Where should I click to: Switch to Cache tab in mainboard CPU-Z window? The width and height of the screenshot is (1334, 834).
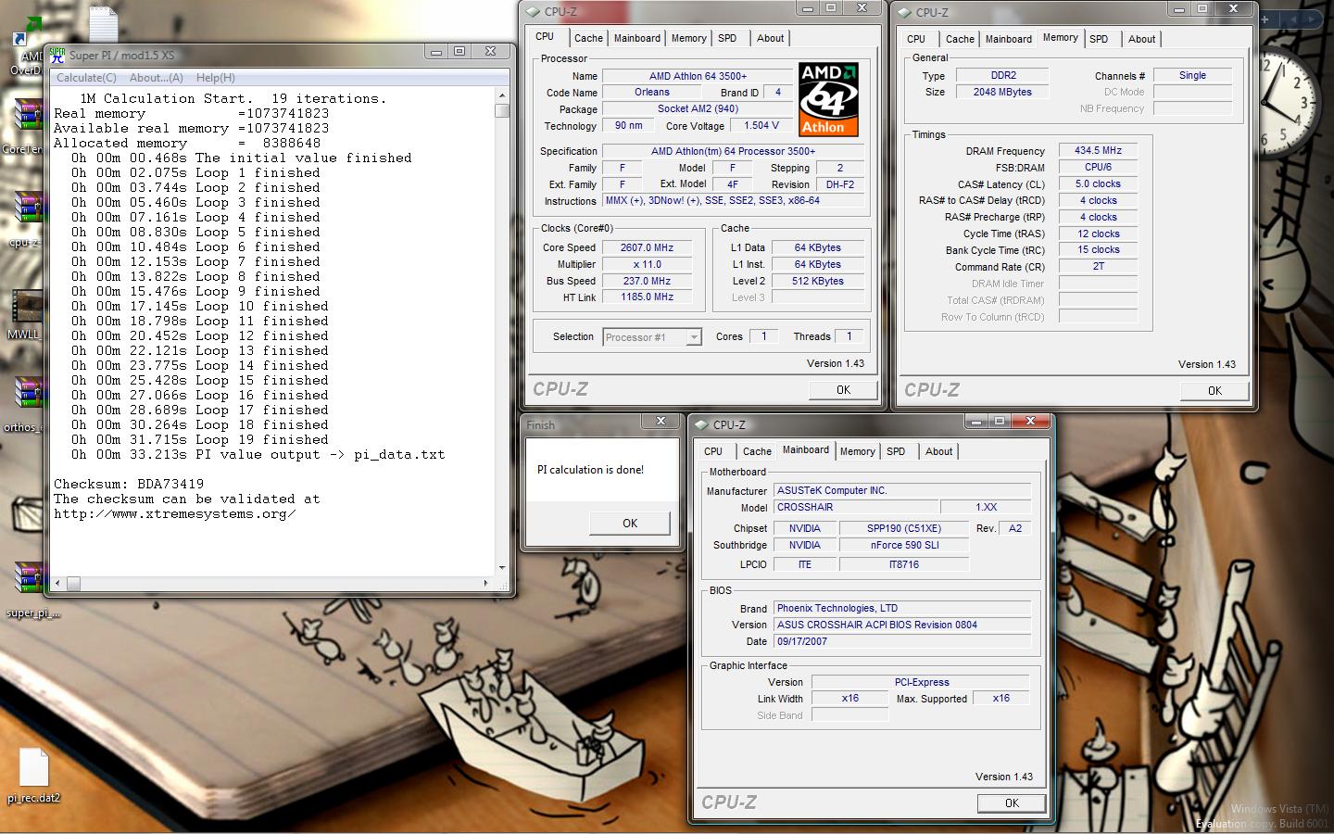(x=757, y=451)
